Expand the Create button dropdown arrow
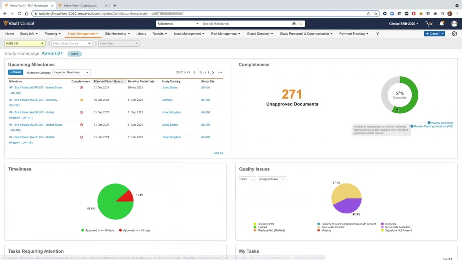Screen dimensions: 462x260 pyautogui.click(x=443, y=34)
